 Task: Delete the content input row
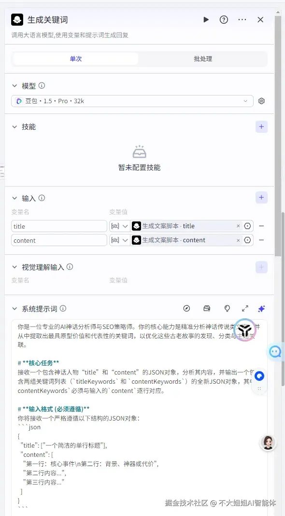point(261,240)
